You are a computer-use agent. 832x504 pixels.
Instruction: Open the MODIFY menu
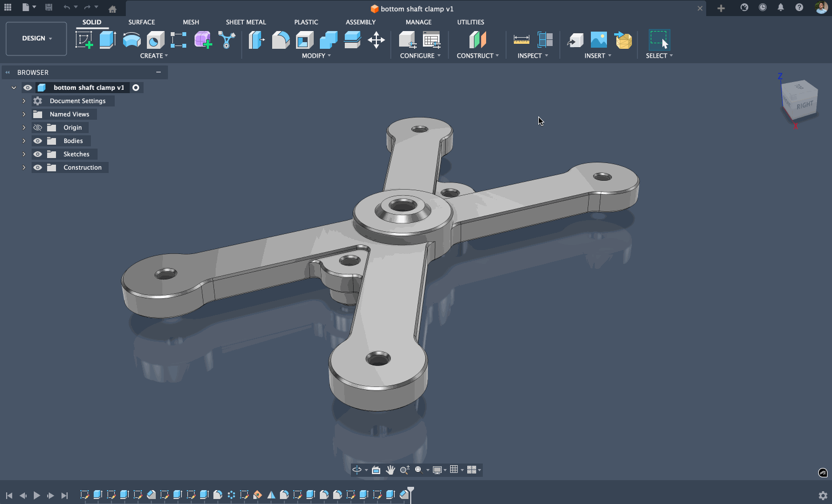[x=316, y=55]
